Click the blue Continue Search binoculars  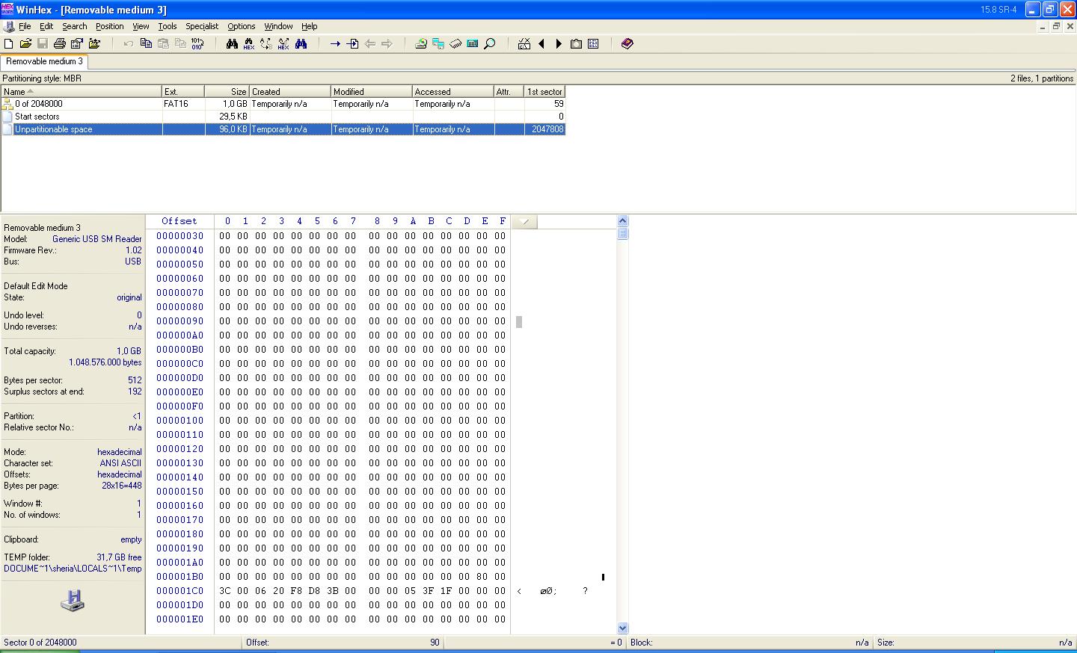click(x=301, y=44)
